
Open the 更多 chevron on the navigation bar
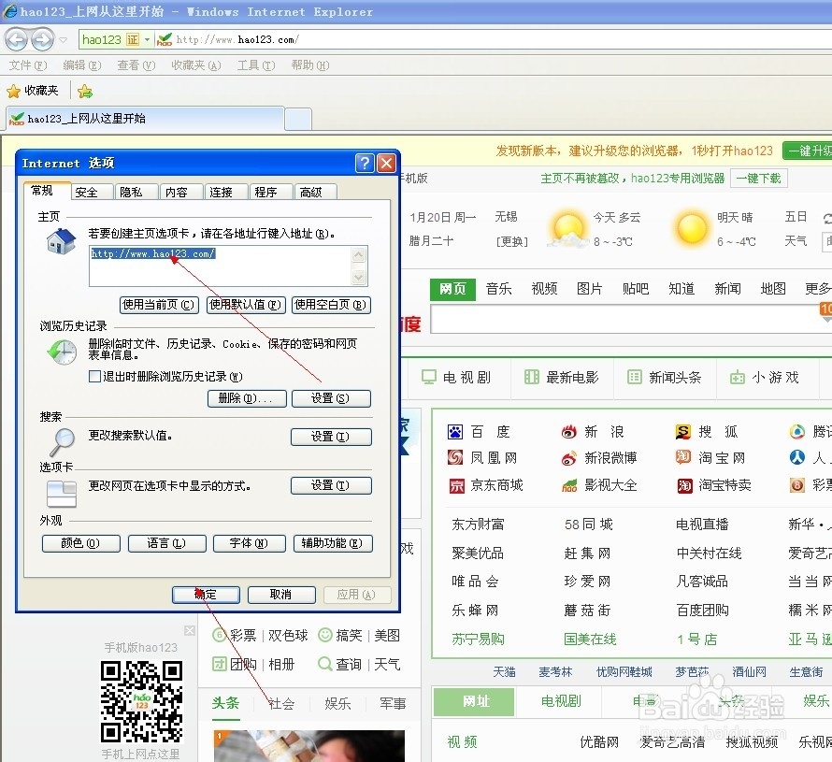(819, 288)
